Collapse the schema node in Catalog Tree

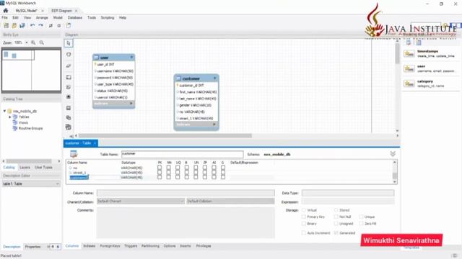click(x=5, y=111)
